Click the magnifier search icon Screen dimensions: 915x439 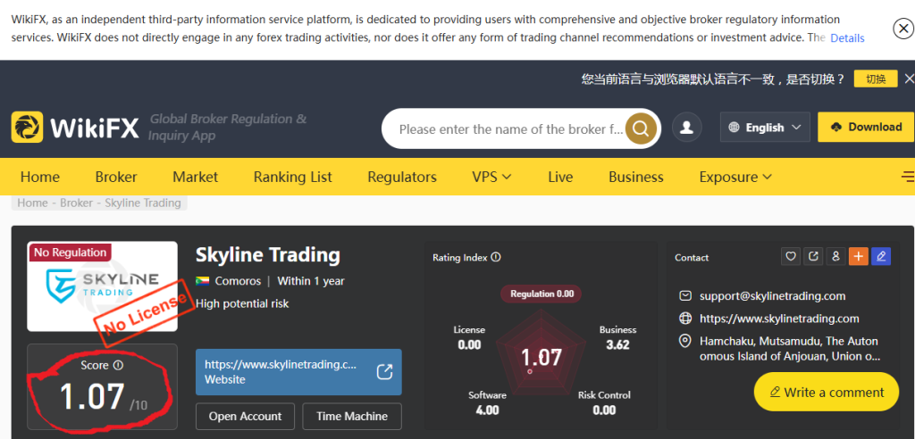pos(641,128)
